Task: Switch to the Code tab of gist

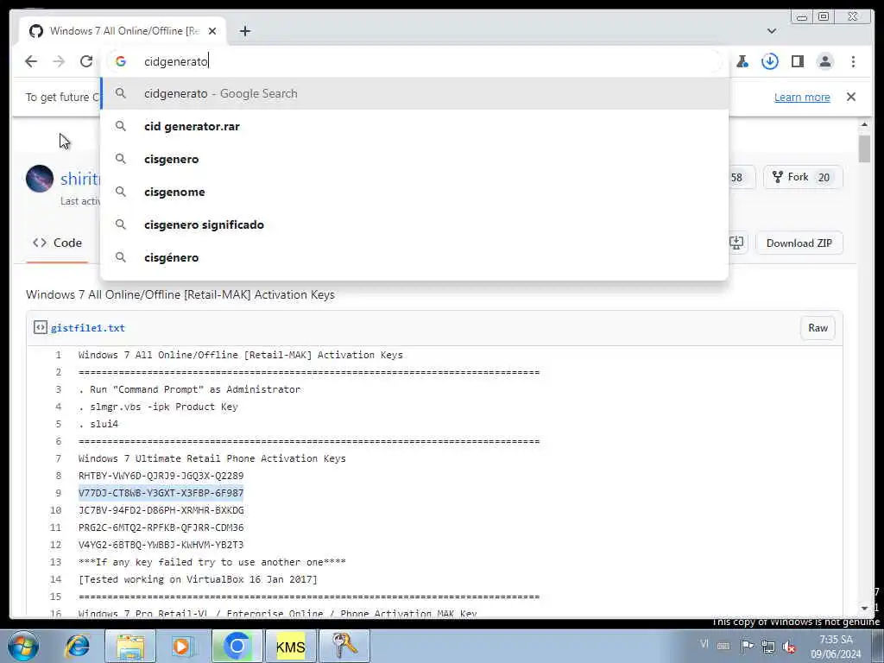Action: [x=57, y=243]
